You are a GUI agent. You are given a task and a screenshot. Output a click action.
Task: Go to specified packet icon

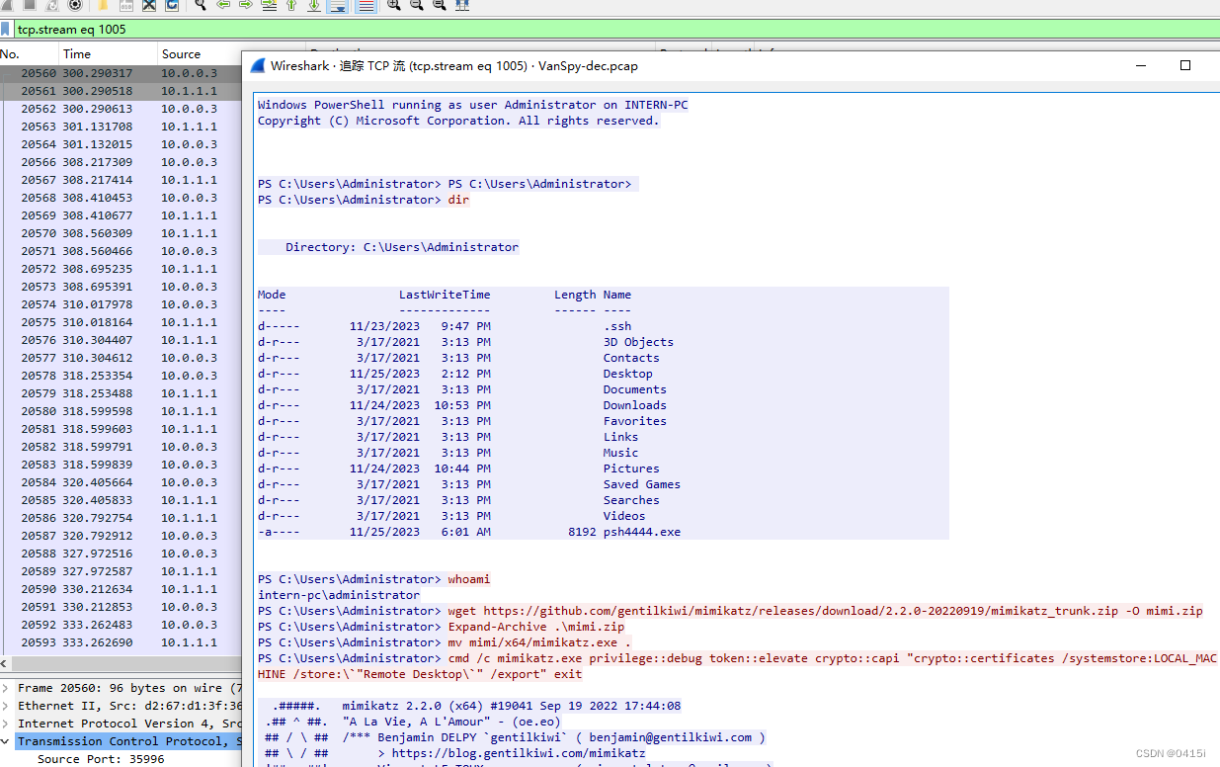point(269,5)
